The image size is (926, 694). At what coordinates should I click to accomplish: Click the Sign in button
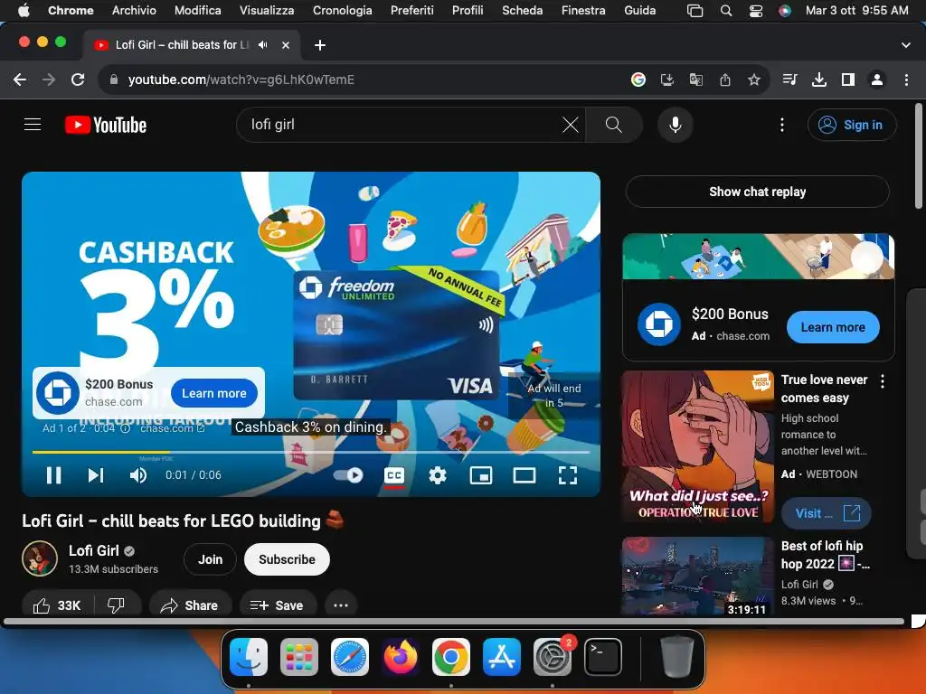[852, 125]
